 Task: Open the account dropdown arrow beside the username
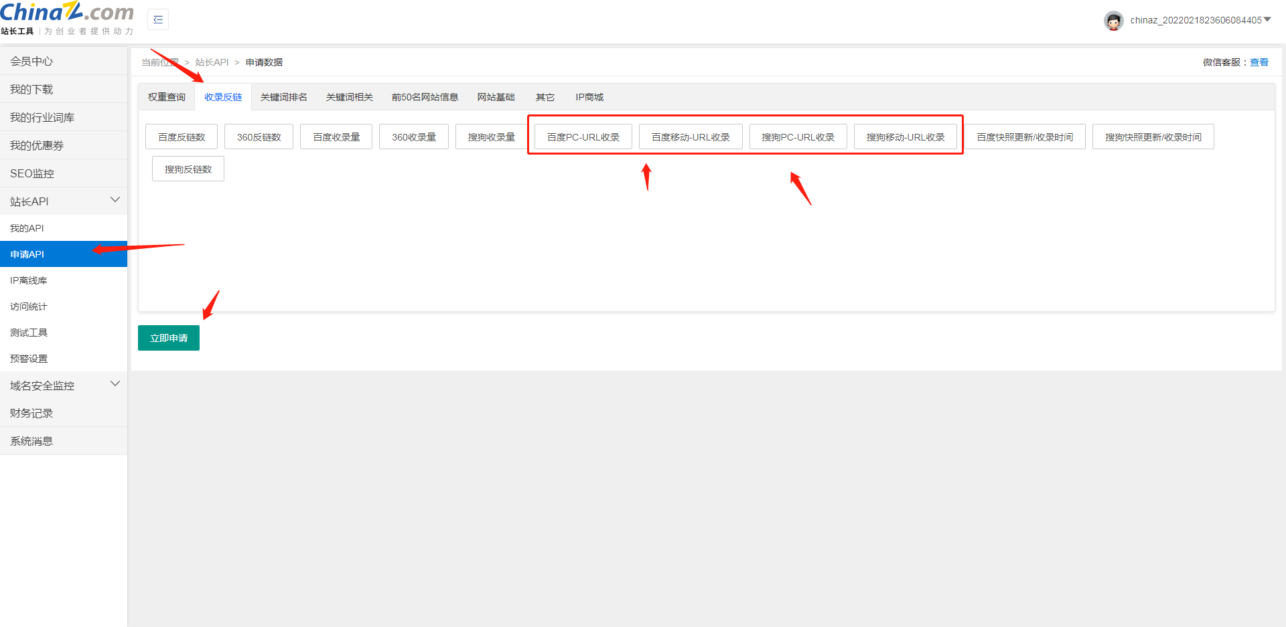click(1267, 19)
